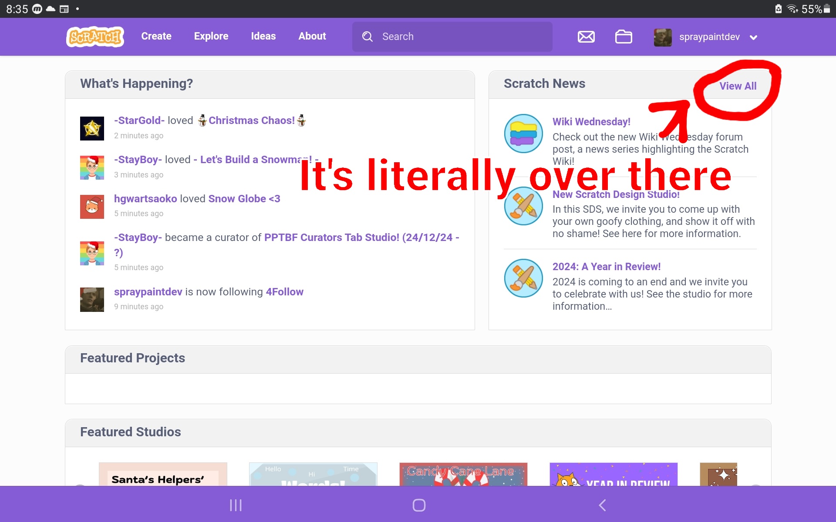Open -StarGold- profile avatar
Viewport: 836px width, 522px height.
(92, 128)
